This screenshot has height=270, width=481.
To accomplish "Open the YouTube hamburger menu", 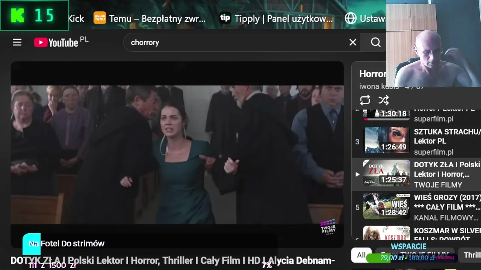I will pos(17,42).
